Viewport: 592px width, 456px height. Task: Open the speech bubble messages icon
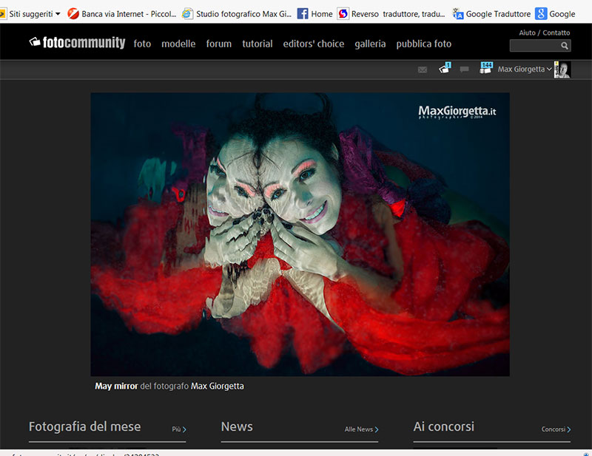tap(465, 69)
